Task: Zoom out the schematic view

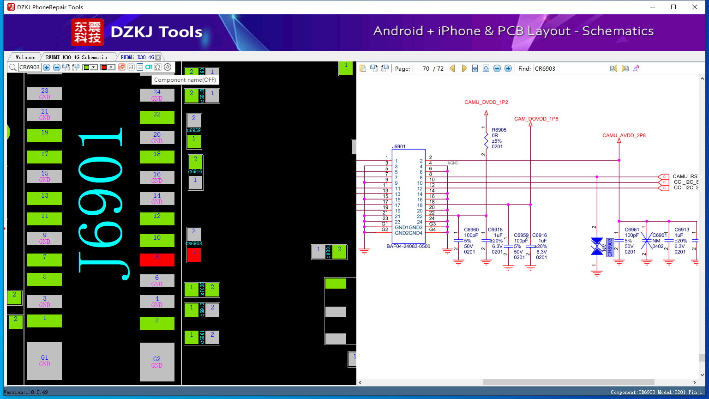Action: point(497,68)
